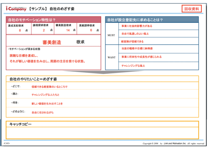Click the empty キャッチコピー text area

[102, 133]
